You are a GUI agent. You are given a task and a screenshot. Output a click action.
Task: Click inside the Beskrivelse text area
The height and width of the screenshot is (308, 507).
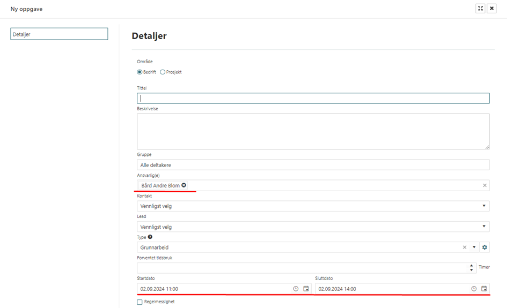pos(313,131)
